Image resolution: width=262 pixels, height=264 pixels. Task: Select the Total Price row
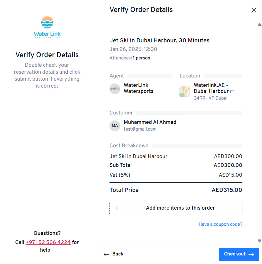(x=176, y=190)
